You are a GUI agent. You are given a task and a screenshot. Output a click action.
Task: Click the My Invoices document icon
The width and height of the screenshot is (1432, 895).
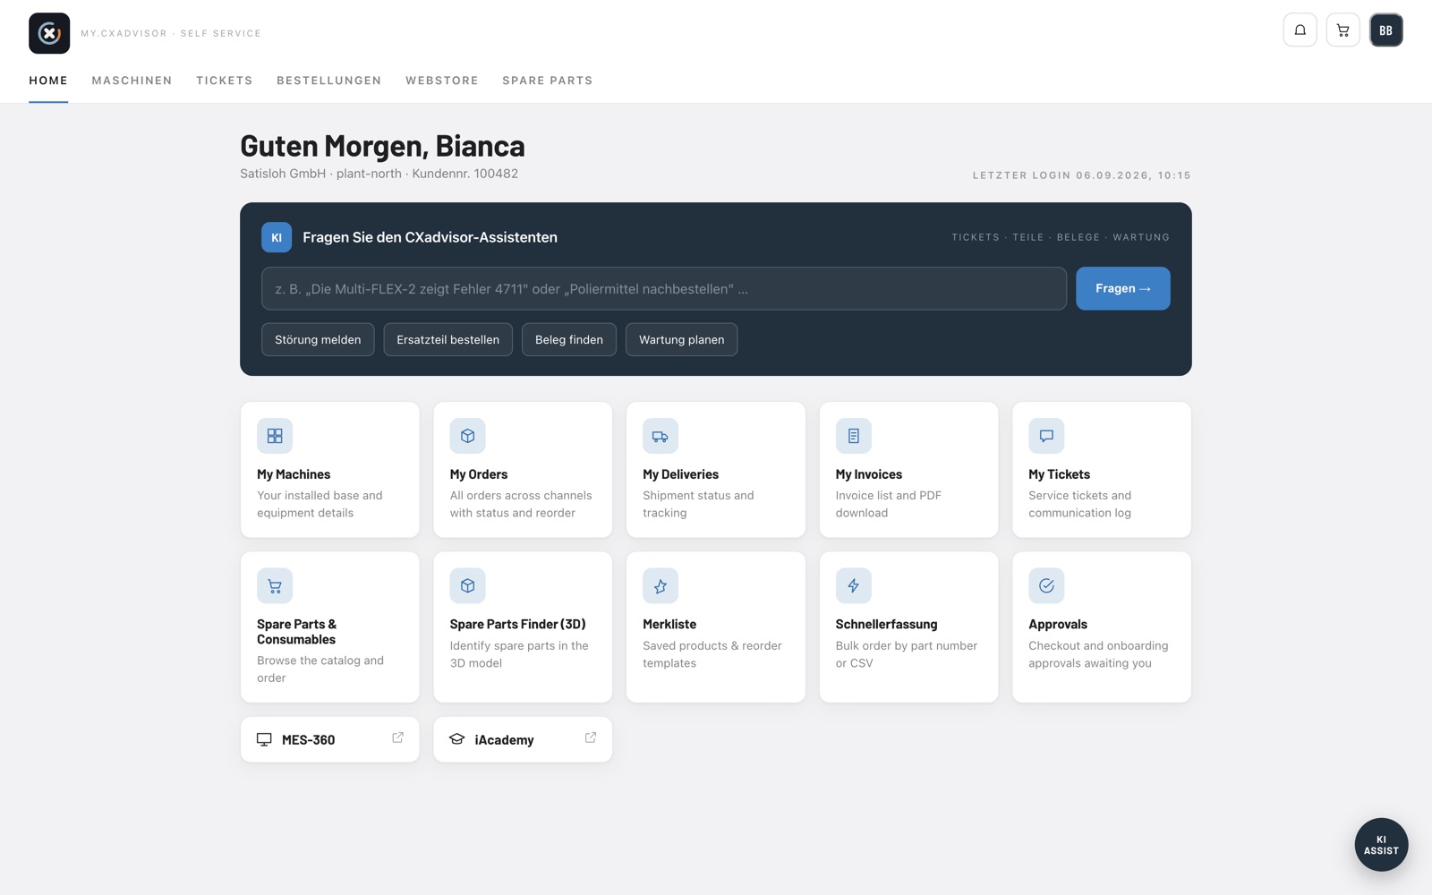pyautogui.click(x=853, y=436)
